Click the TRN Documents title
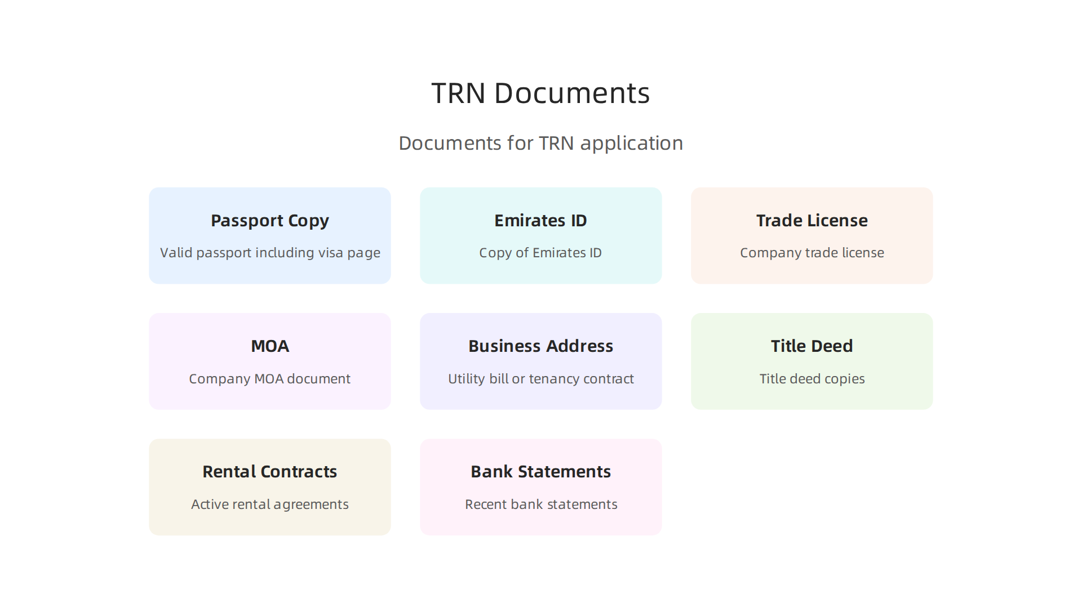Screen dimensions: 1082x608 coord(540,93)
